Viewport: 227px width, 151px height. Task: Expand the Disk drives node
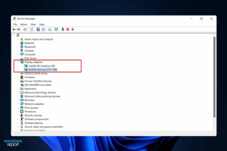tap(18, 58)
